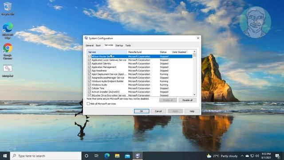
Task: Open Help for System Configuration
Action: pyautogui.click(x=192, y=111)
